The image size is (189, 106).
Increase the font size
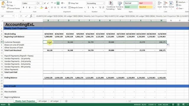pyautogui.click(x=45, y=3)
